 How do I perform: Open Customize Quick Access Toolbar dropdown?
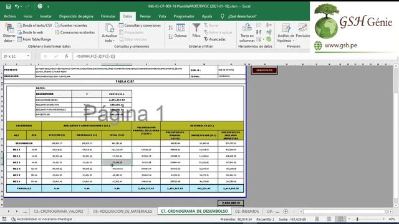pos(48,7)
